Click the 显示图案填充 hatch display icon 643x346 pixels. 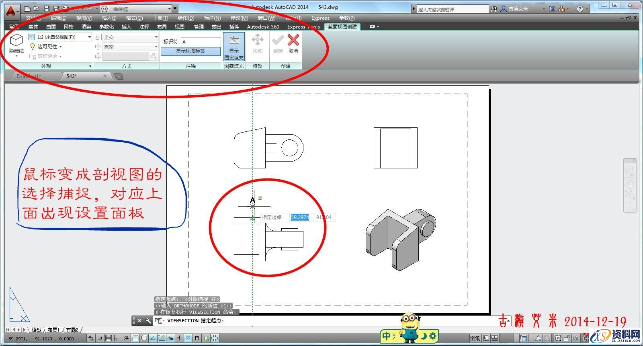point(234,41)
